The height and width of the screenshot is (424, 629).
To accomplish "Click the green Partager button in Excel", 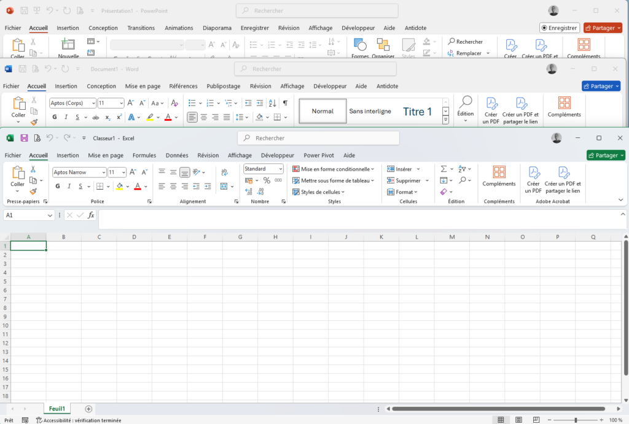I will point(606,155).
